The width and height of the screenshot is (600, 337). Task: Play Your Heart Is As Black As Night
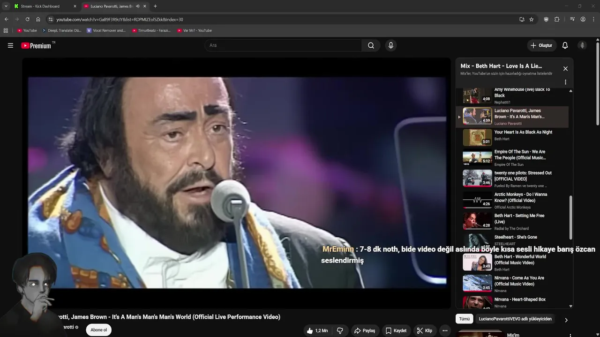pos(512,138)
